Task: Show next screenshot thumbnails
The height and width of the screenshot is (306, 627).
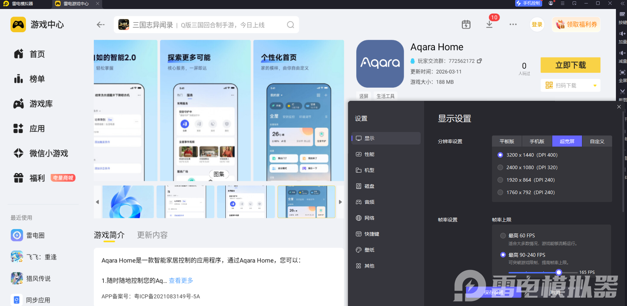Action: [x=340, y=202]
